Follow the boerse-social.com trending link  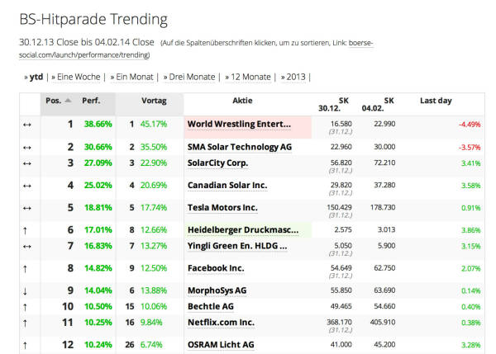click(x=196, y=49)
